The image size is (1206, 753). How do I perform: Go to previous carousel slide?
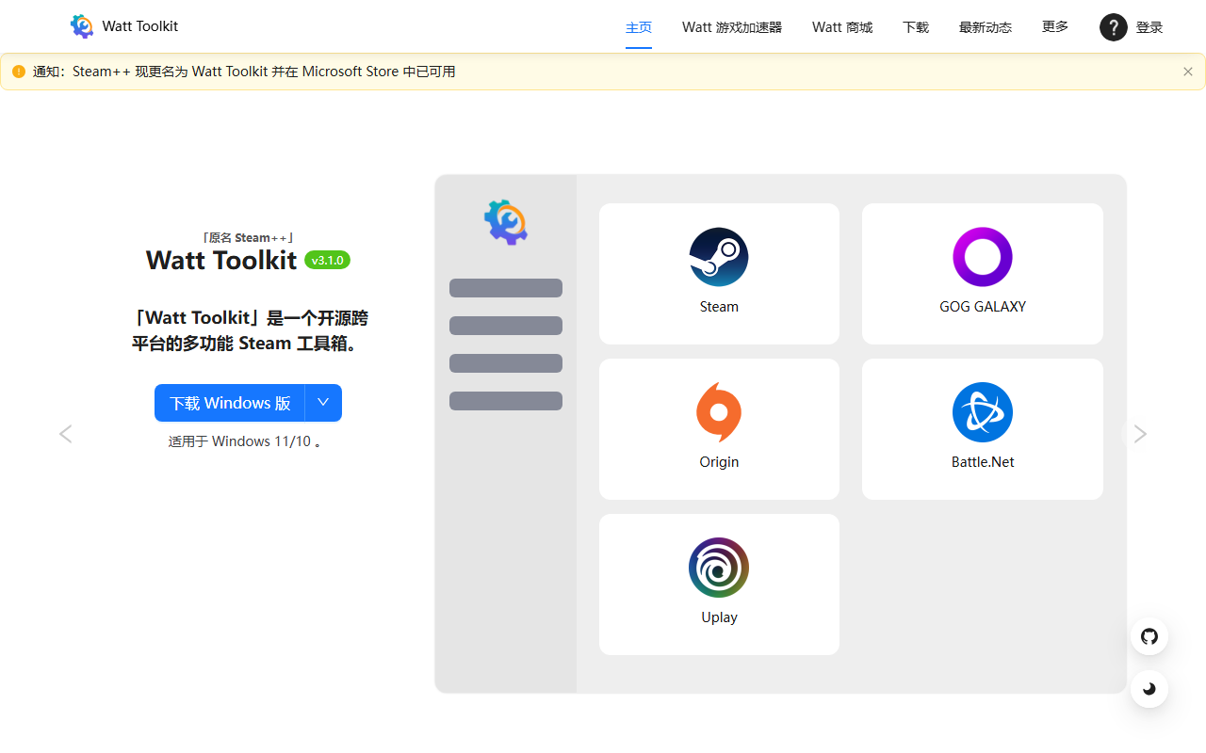pyautogui.click(x=65, y=434)
